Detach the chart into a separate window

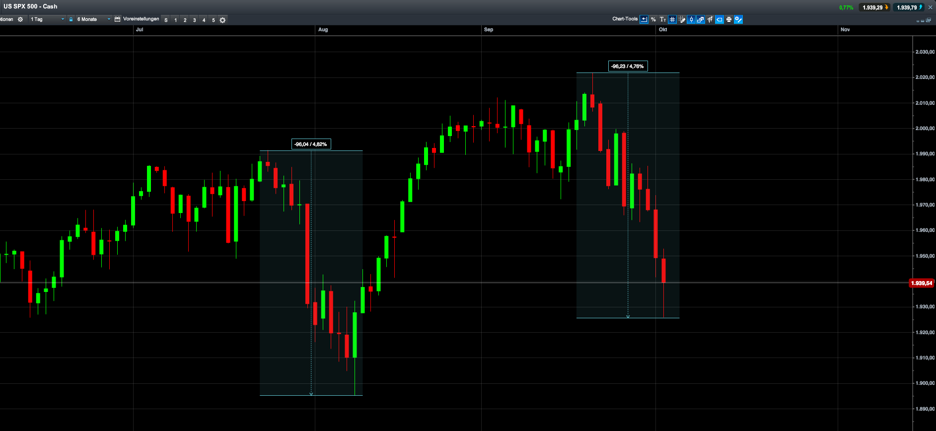tap(928, 20)
